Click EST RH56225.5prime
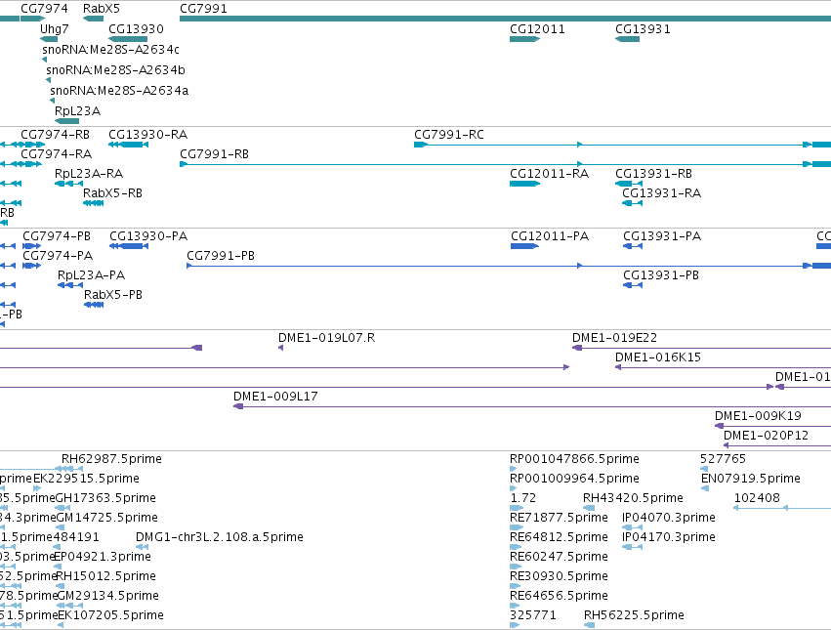Image resolution: width=831 pixels, height=630 pixels. 634,615
